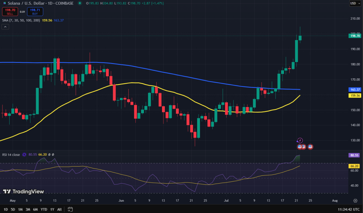
Task: Open the standalone US flag economic event marker
Action: (310, 147)
